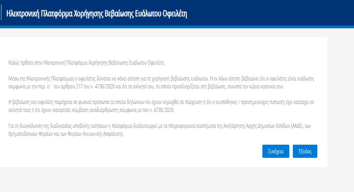
Task: Click the Συνέχεια button
Action: (x=276, y=151)
